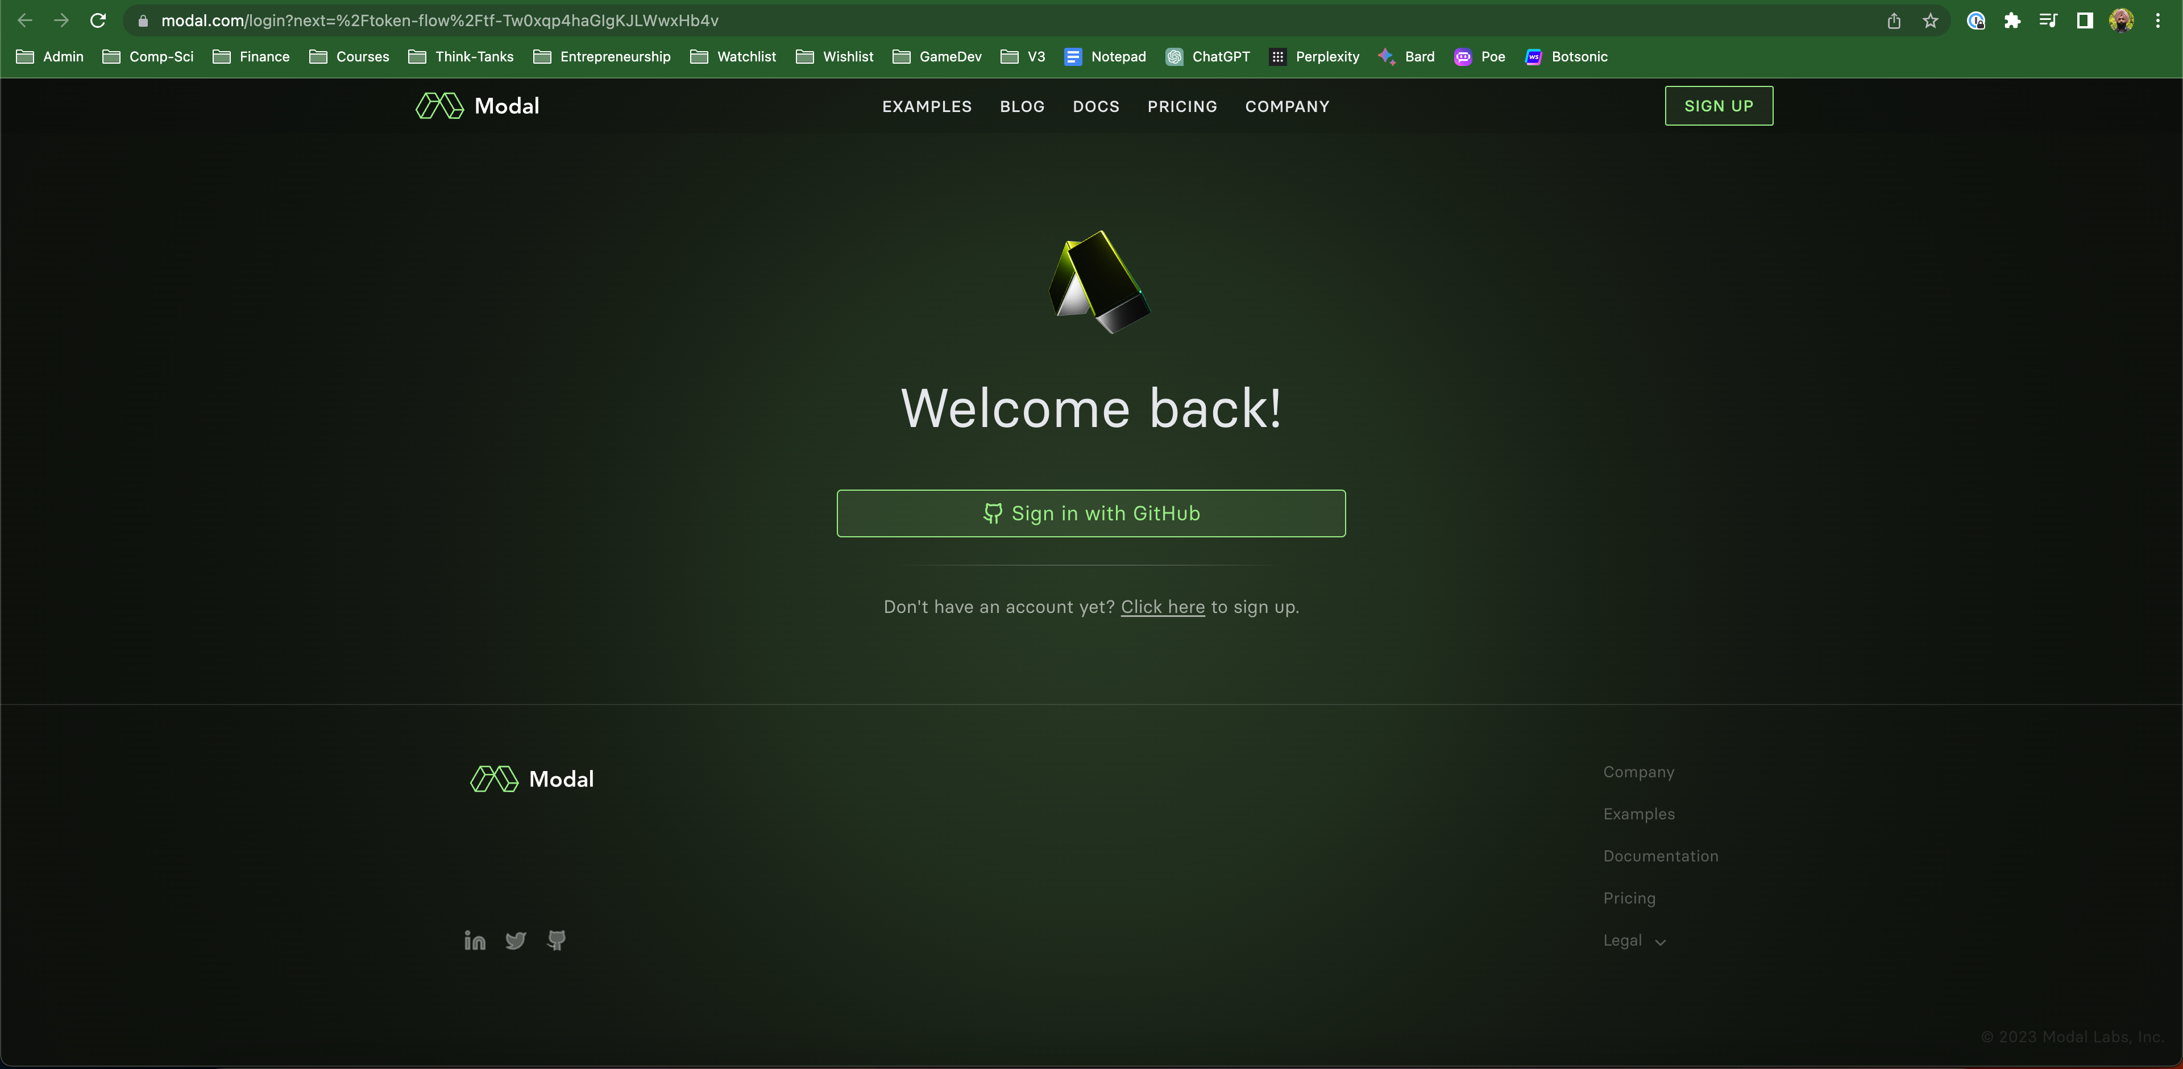2183x1069 pixels.
Task: Click the share page icon
Action: click(1894, 20)
